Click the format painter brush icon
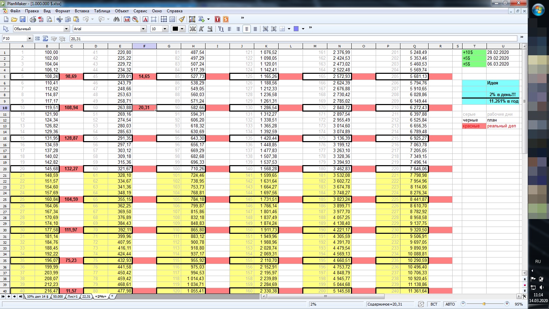Screen dimensions: 549x309 pos(182,19)
